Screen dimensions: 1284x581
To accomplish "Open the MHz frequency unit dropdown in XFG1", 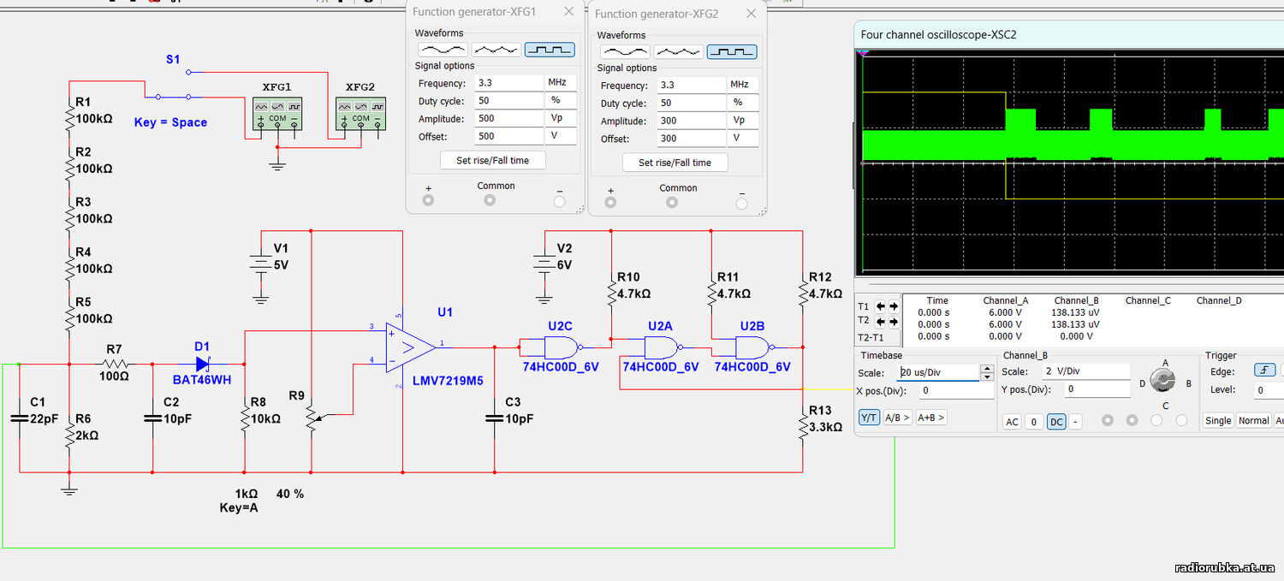I will click(561, 83).
